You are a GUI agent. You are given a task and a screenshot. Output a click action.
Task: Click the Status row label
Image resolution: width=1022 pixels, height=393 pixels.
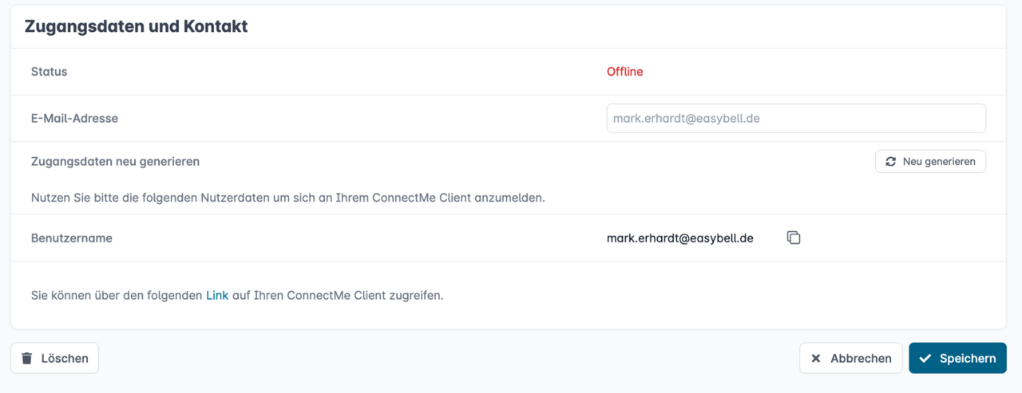pyautogui.click(x=49, y=72)
